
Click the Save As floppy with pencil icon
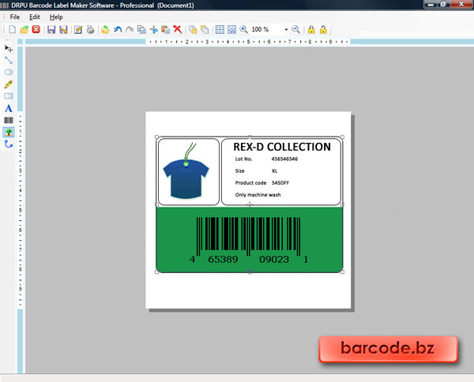click(63, 29)
